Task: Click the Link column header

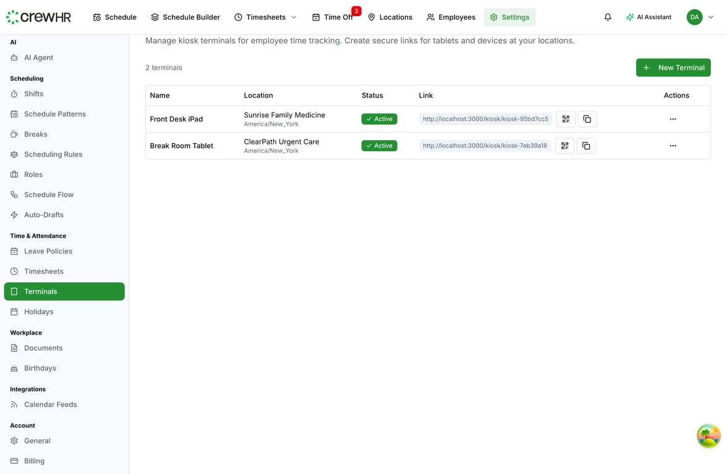Action: pyautogui.click(x=425, y=95)
